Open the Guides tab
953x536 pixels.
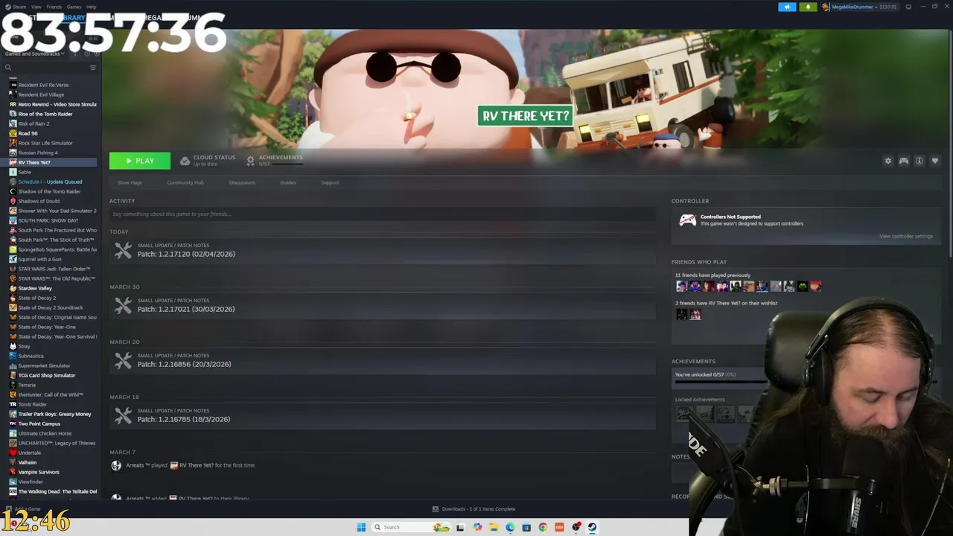(288, 182)
